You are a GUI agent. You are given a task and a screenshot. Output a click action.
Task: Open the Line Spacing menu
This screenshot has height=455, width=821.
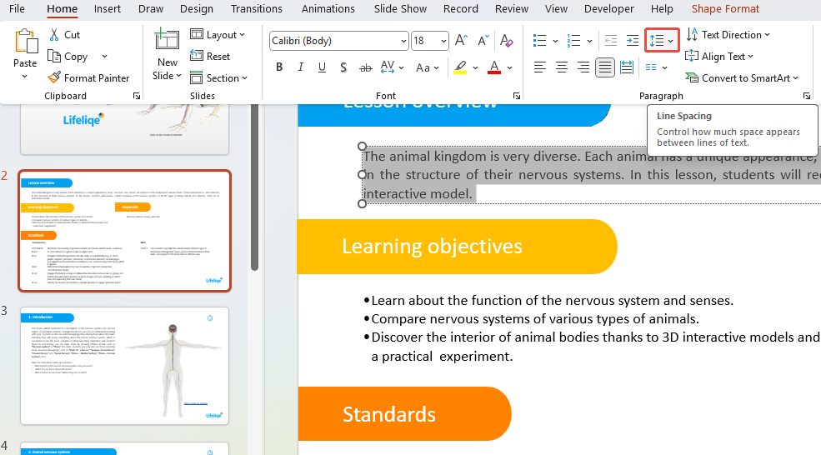pyautogui.click(x=661, y=41)
